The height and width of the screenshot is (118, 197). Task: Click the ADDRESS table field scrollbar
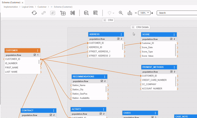point(123,47)
